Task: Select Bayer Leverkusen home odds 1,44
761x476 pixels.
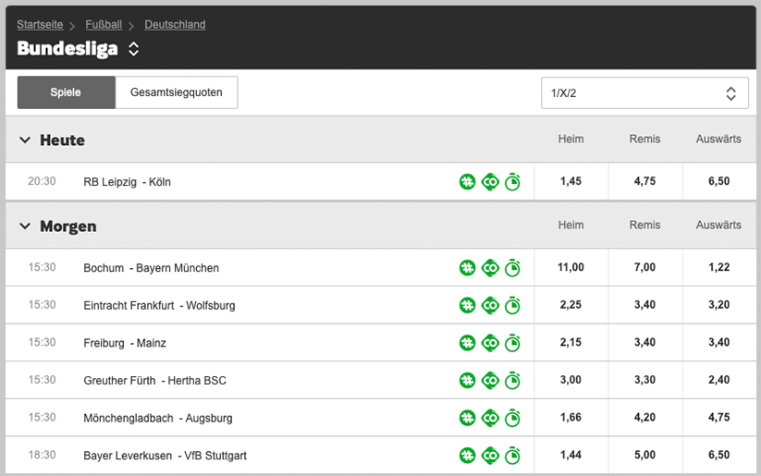Action: click(571, 455)
